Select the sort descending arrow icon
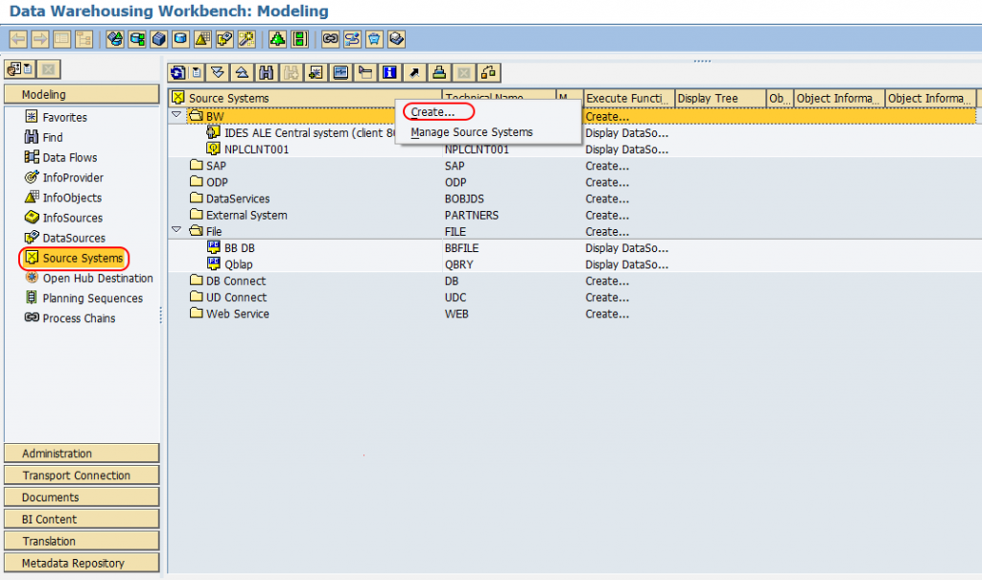Viewport: 982px width, 580px height. pyautogui.click(x=216, y=73)
